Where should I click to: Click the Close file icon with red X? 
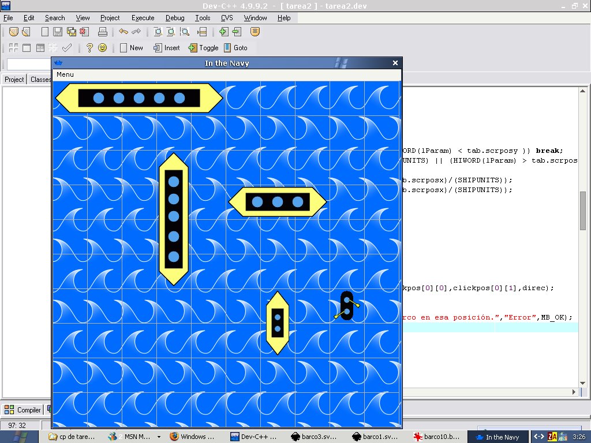coord(84,32)
